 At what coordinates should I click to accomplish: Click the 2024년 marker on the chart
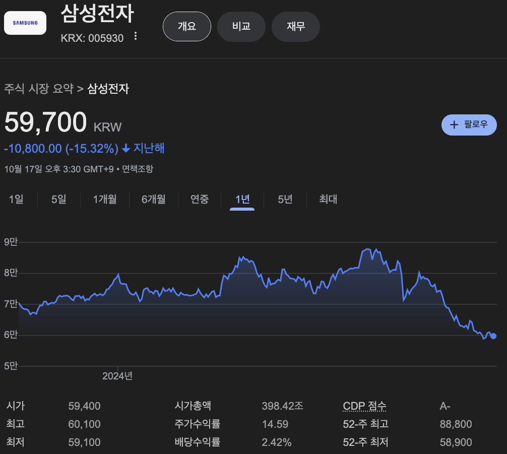coord(118,375)
